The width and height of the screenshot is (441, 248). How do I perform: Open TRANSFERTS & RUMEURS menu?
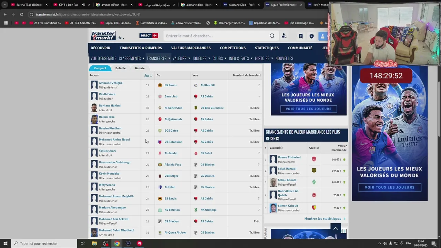pos(141,48)
